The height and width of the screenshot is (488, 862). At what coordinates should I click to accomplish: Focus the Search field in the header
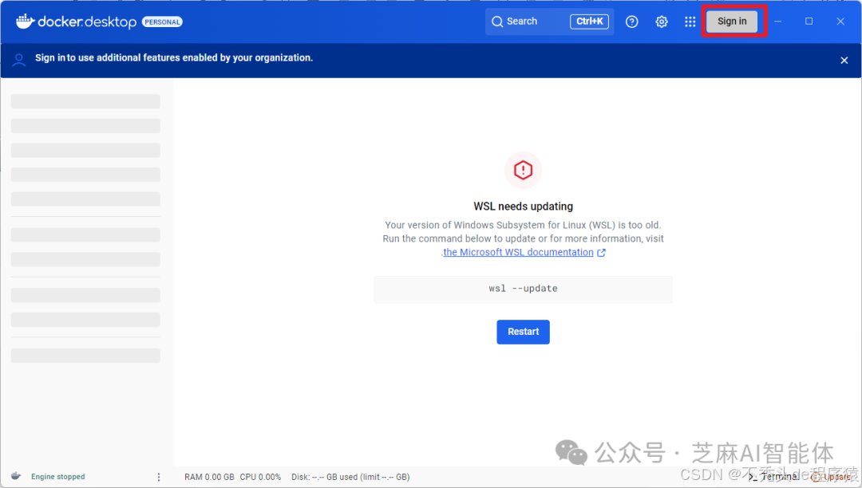(549, 22)
